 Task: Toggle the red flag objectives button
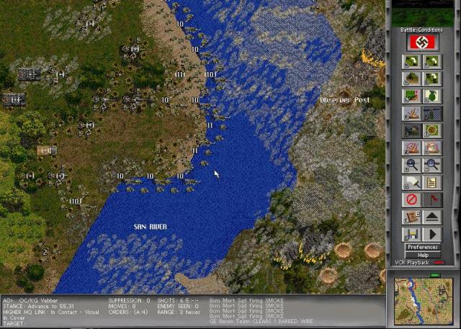click(432, 199)
